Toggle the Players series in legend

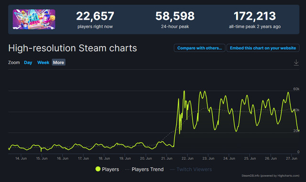[x=107, y=169]
